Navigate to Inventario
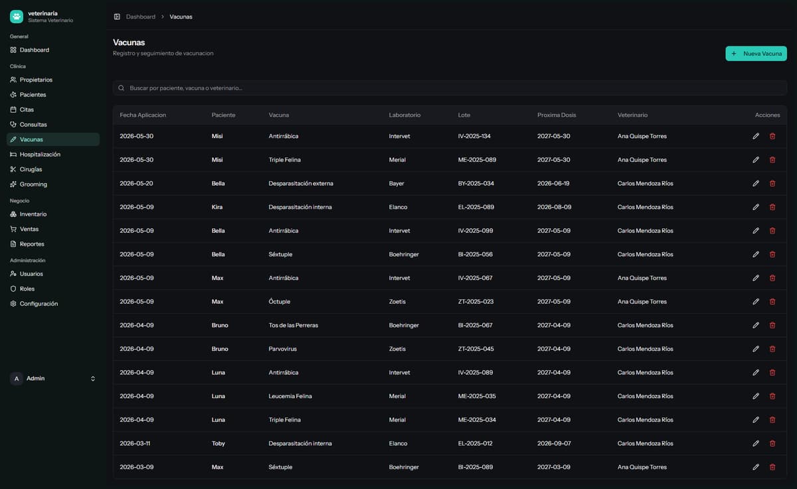 pyautogui.click(x=53, y=214)
